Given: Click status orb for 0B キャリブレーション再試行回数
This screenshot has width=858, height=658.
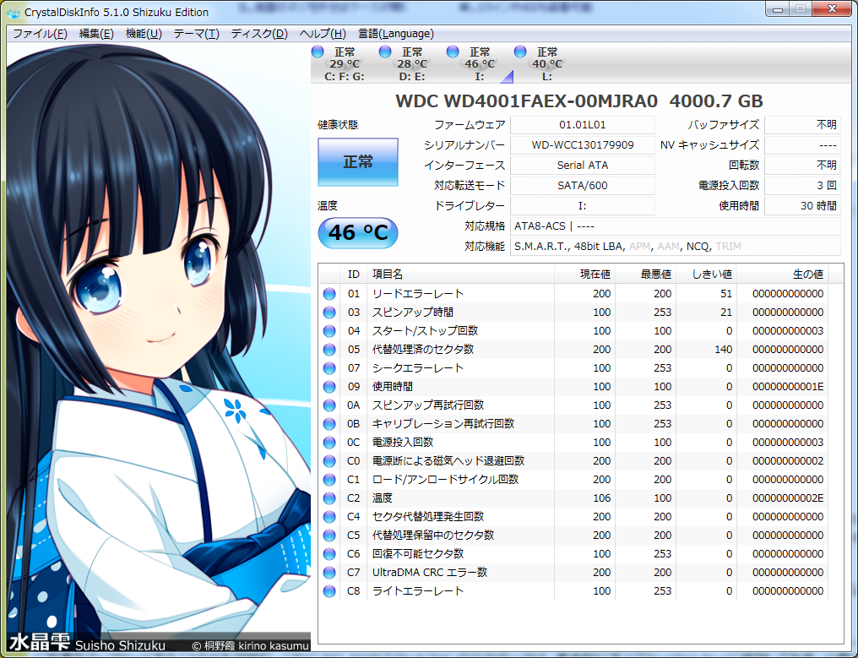Looking at the screenshot, I should (x=329, y=424).
